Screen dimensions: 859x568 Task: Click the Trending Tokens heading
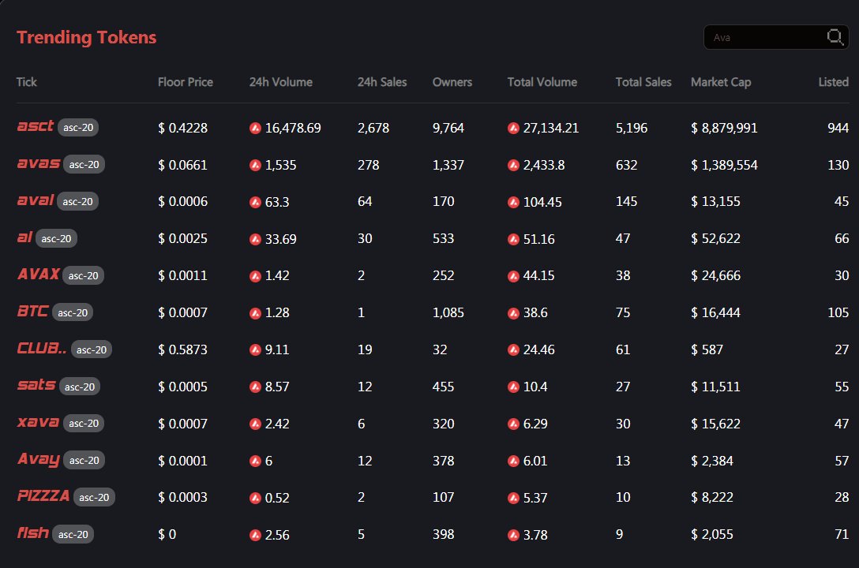point(87,37)
